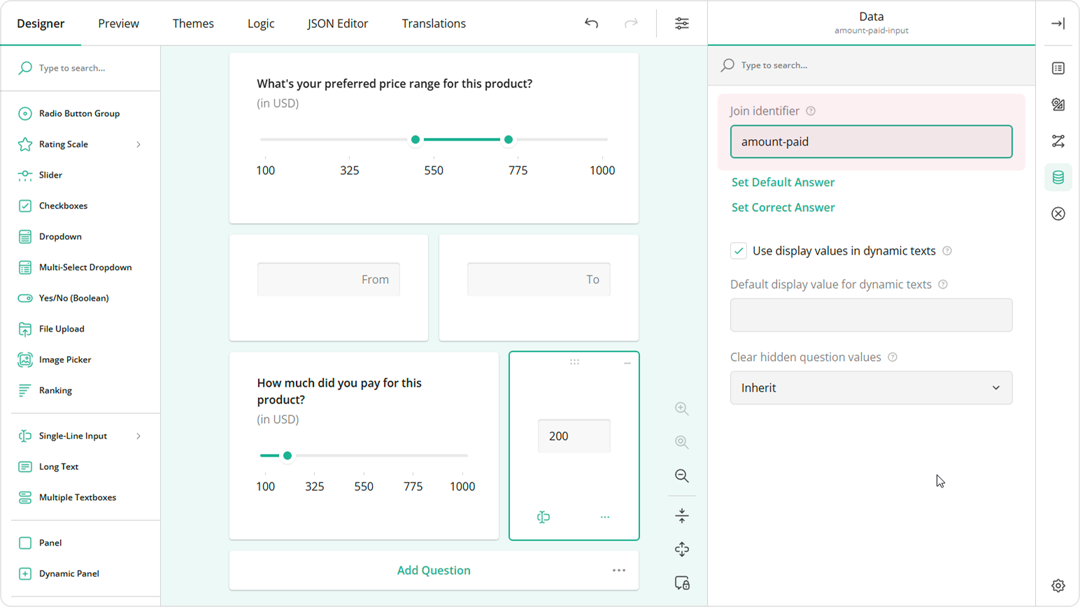Select the Data category icon in sidebar
This screenshot has width=1080, height=607.
point(1058,178)
